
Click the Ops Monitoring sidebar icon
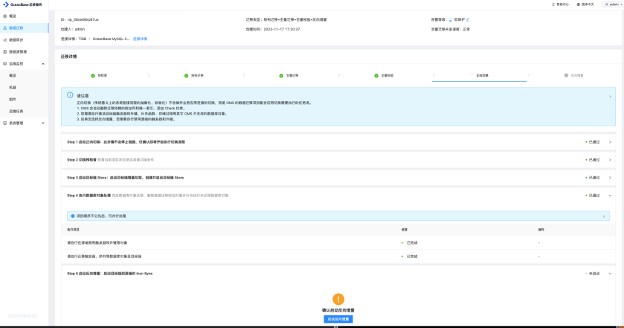point(4,64)
